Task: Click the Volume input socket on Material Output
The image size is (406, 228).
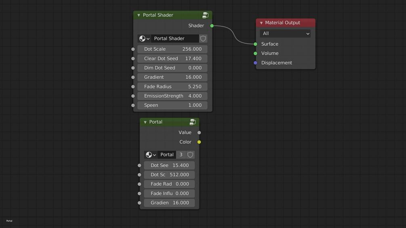Action: click(x=255, y=53)
